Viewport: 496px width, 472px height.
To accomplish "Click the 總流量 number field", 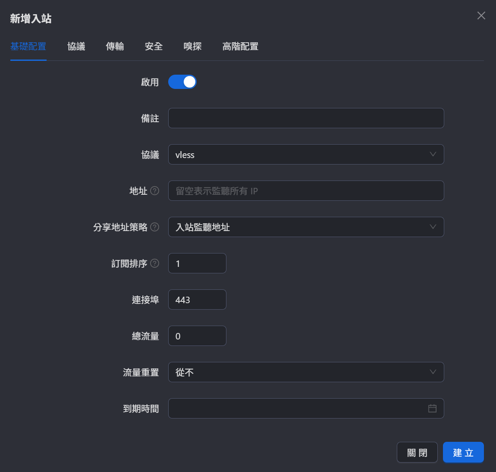I will click(197, 336).
